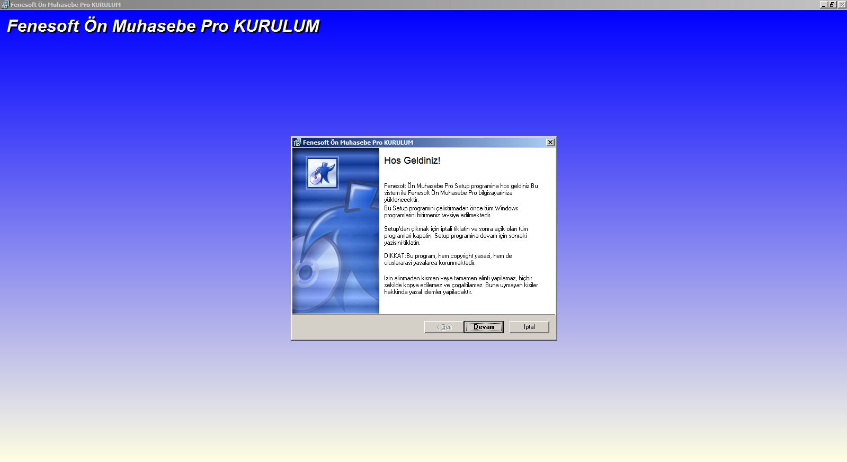Image resolution: width=847 pixels, height=462 pixels.
Task: Click the large 'Fenesoft Ön Muhasebe Pro KURULUM' banner
Action: (x=163, y=26)
